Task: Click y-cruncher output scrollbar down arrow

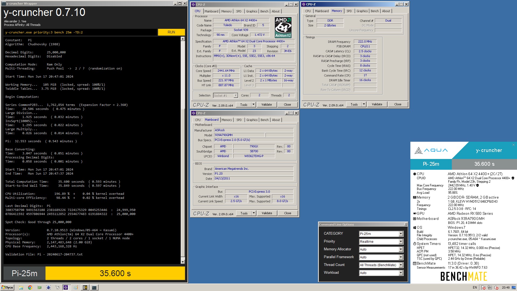Action: point(183,262)
